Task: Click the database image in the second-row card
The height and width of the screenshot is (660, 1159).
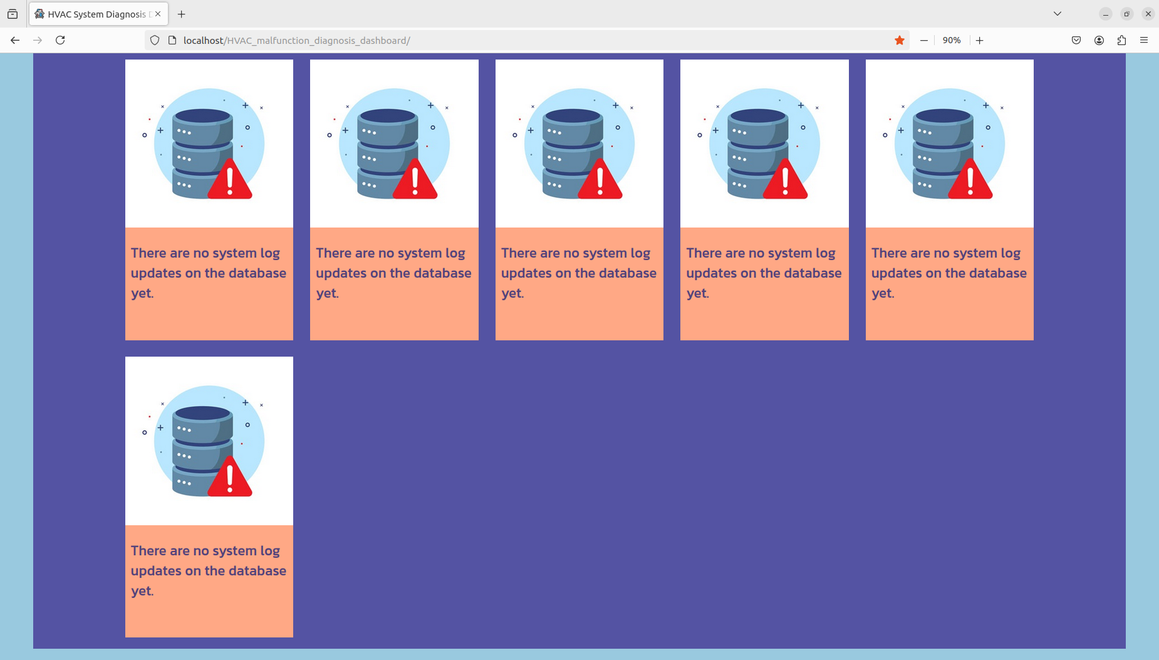Action: tap(209, 441)
